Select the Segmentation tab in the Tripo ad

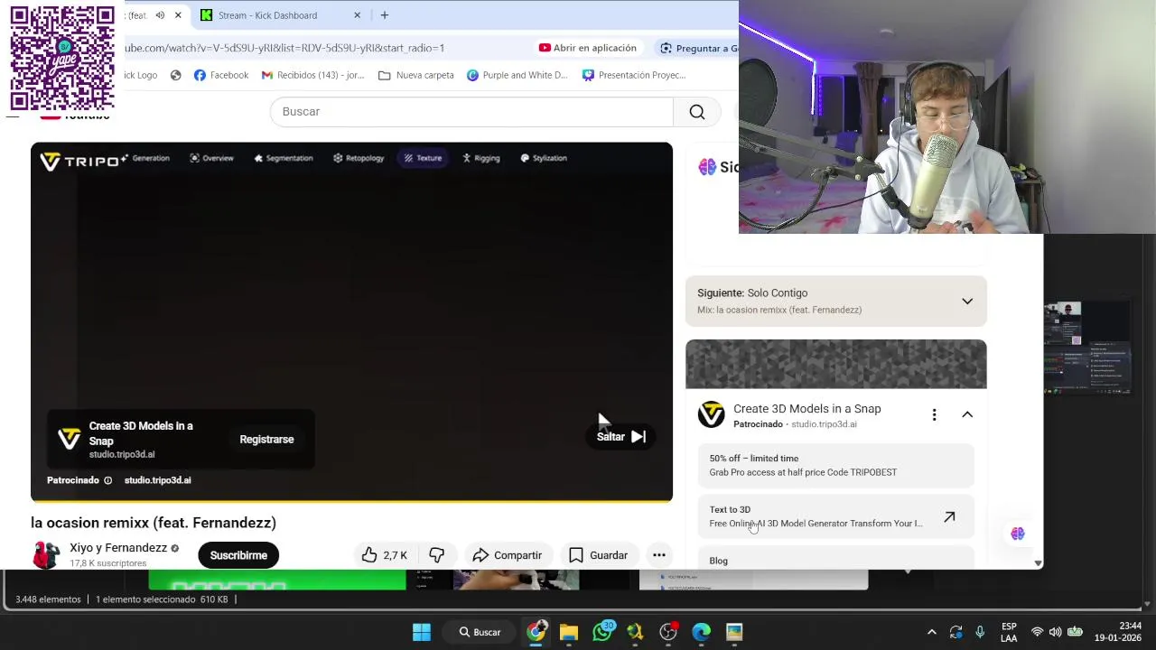[284, 158]
